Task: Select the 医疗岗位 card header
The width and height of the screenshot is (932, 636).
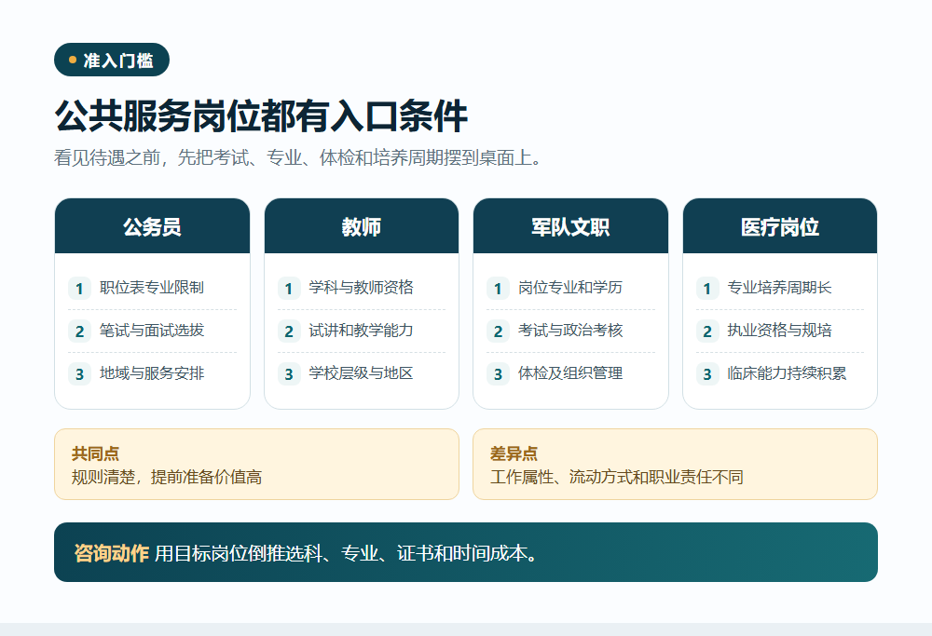Action: (780, 226)
